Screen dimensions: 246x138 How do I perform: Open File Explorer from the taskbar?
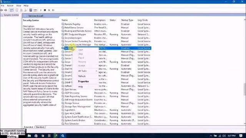(x=29, y=136)
